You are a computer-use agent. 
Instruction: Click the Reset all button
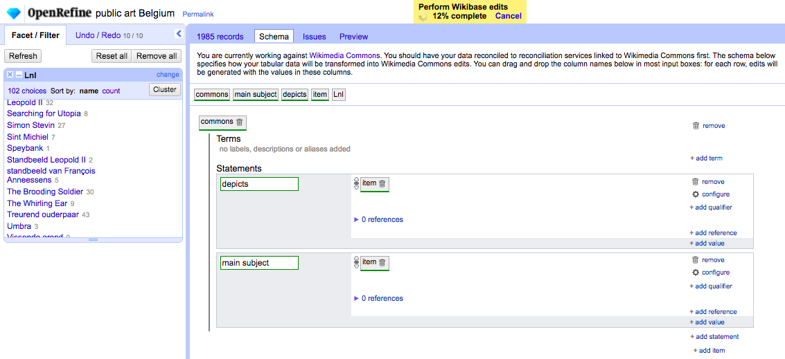coord(112,56)
